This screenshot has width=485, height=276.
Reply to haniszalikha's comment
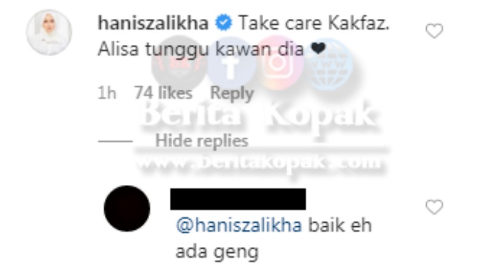[232, 93]
